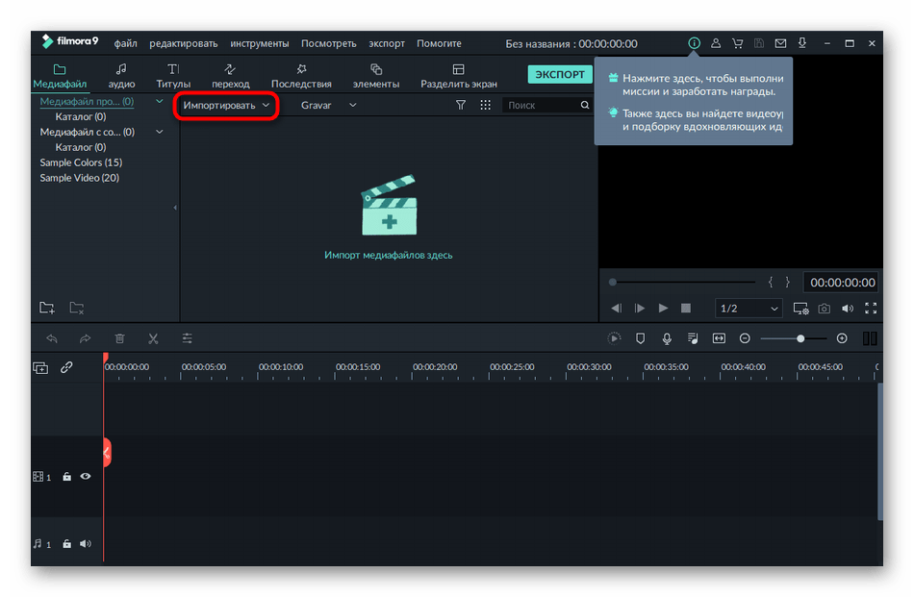Click the add new folder icon
This screenshot has height=597, width=914.
(x=47, y=308)
